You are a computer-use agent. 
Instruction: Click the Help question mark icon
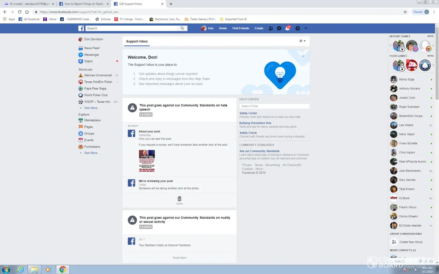click(x=297, y=28)
